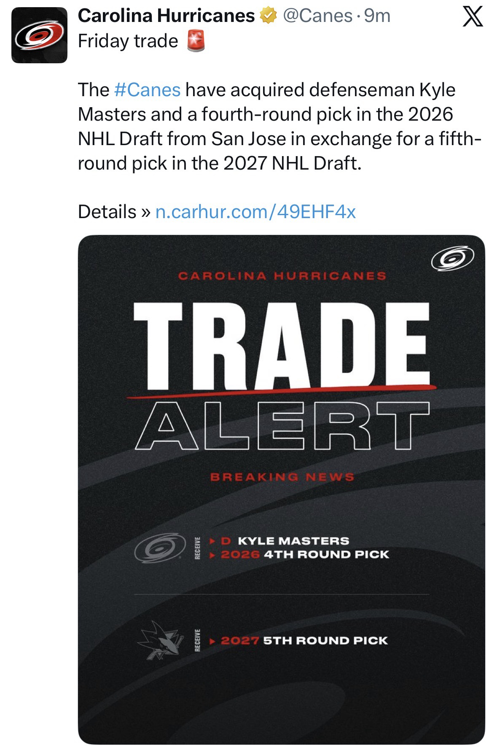The width and height of the screenshot is (497, 748).
Task: Open the @Canes handle link
Action: (317, 16)
